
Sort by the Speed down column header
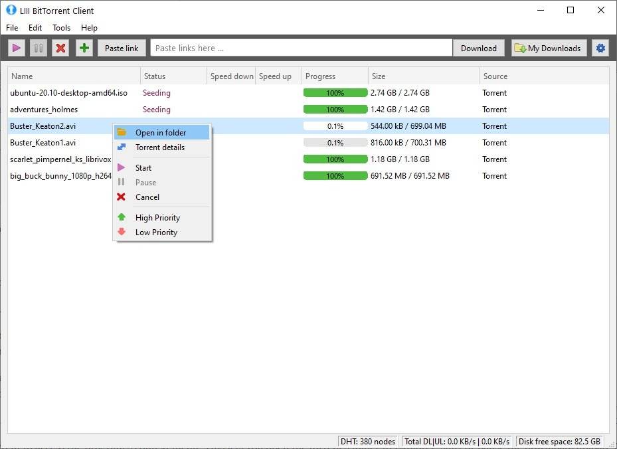click(231, 76)
